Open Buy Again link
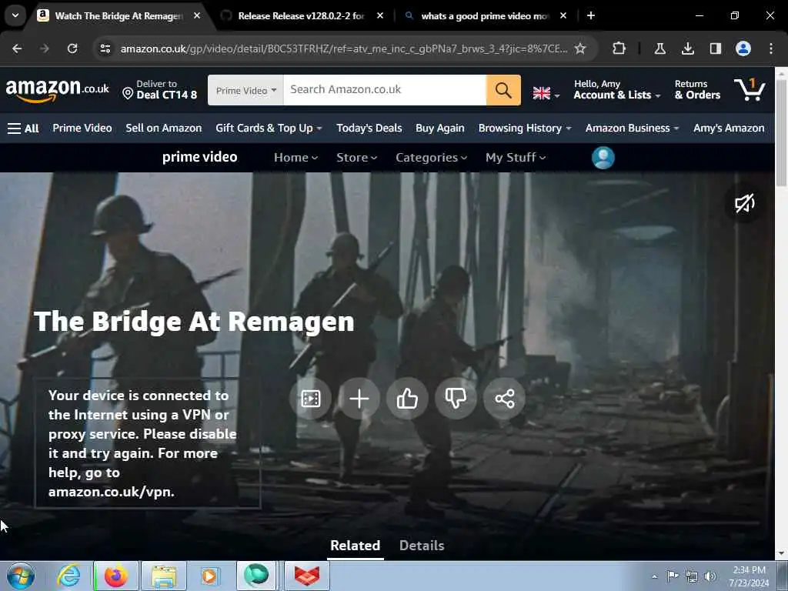788x591 pixels. pos(439,129)
